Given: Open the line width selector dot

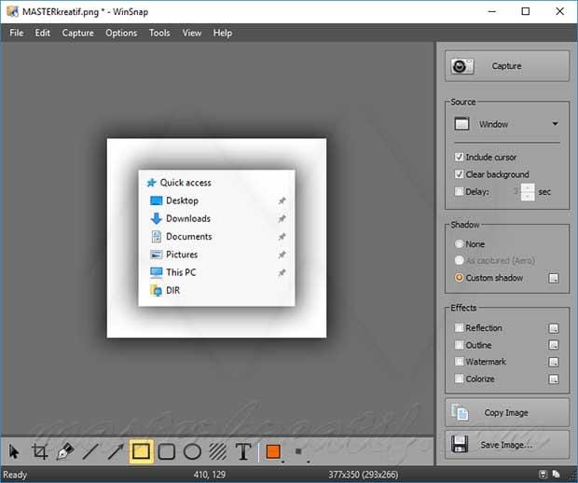Looking at the screenshot, I should [298, 451].
